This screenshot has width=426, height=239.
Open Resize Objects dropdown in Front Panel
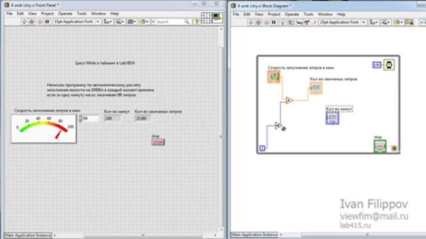[x=132, y=22]
